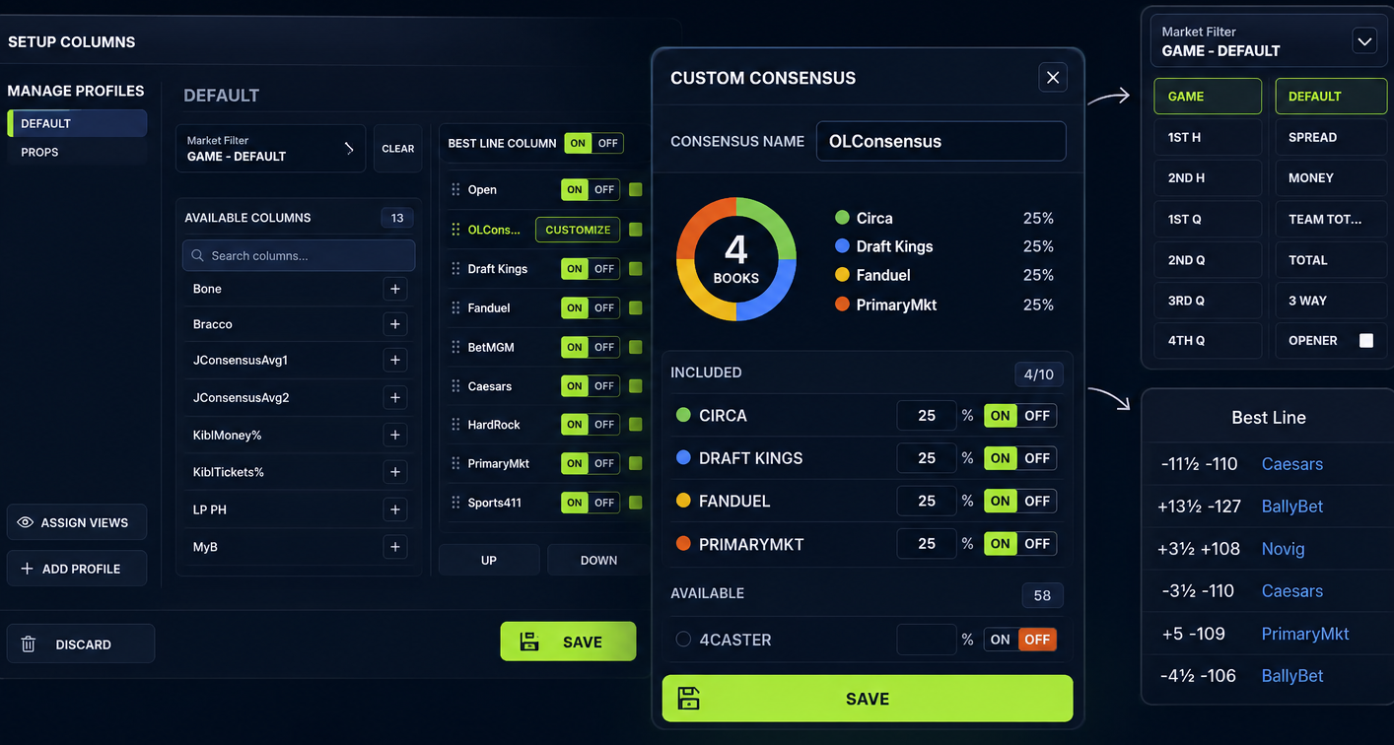The height and width of the screenshot is (745, 1394).
Task: Toggle FANDUEL ON/OFF in the Included list
Action: pyautogui.click(x=1020, y=501)
